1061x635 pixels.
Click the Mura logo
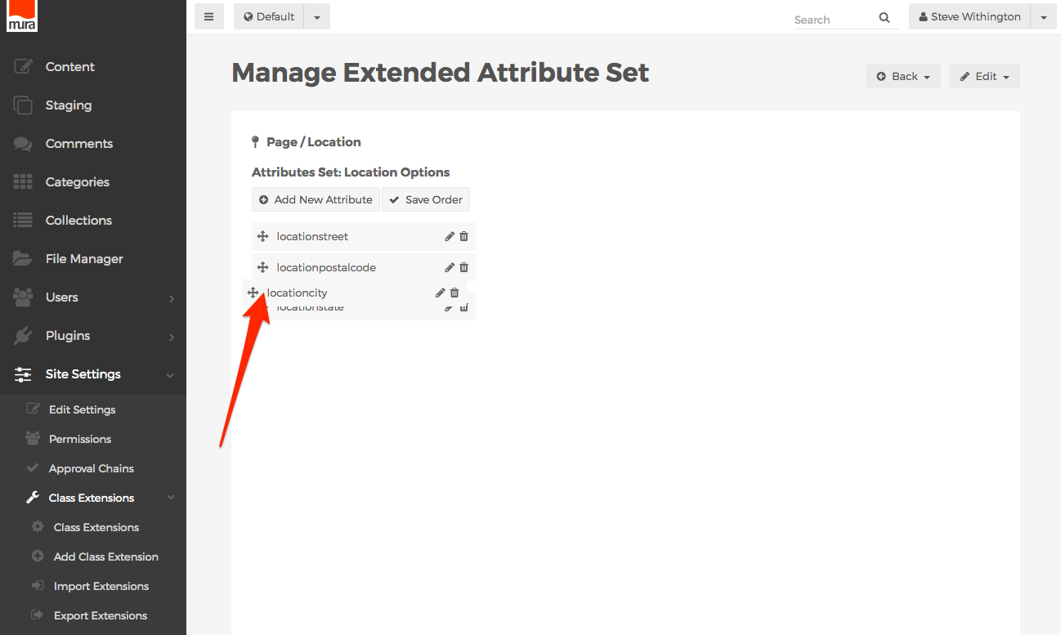[x=21, y=16]
